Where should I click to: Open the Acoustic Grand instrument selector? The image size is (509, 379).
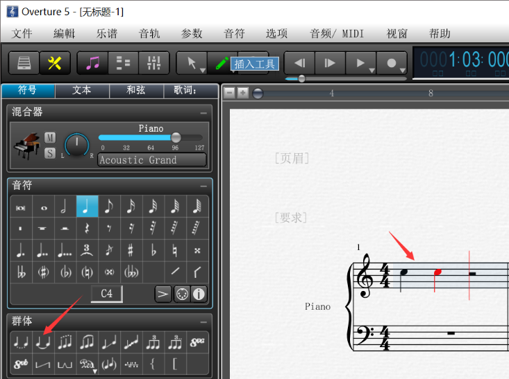pyautogui.click(x=152, y=159)
